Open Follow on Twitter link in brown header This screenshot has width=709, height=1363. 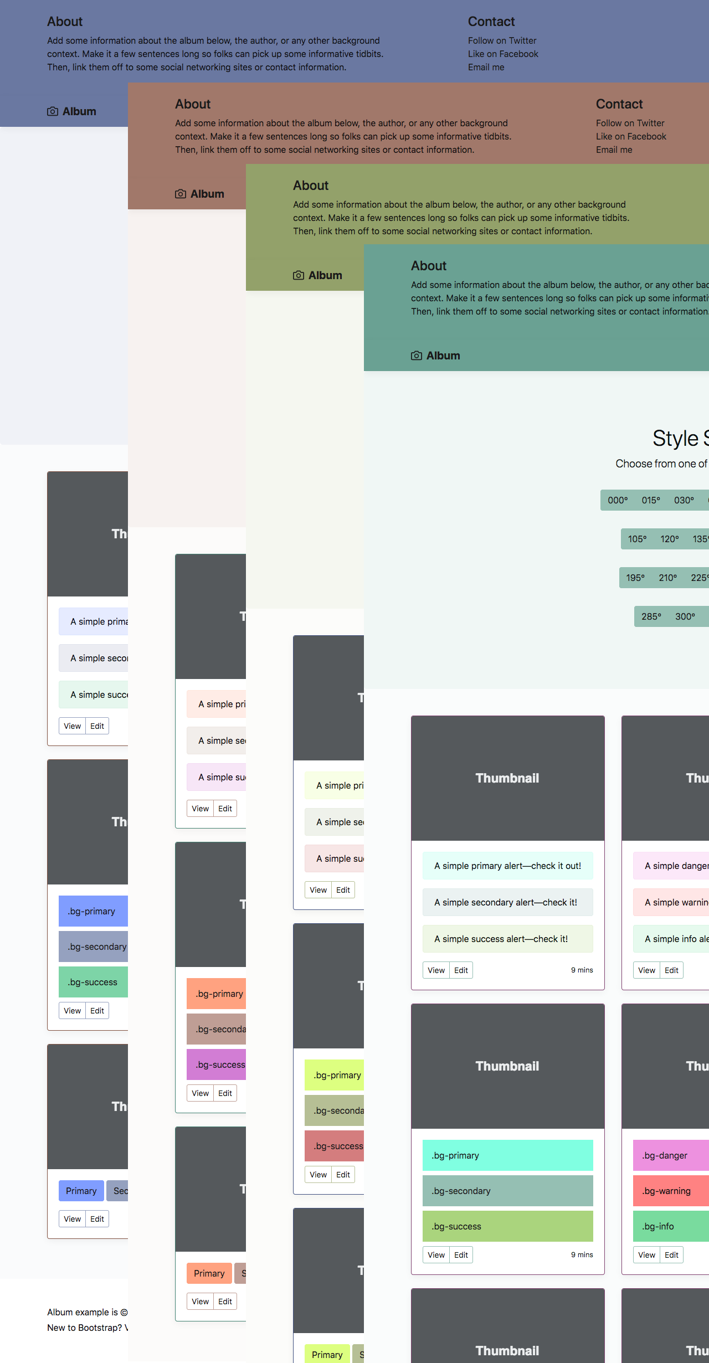pyautogui.click(x=630, y=123)
